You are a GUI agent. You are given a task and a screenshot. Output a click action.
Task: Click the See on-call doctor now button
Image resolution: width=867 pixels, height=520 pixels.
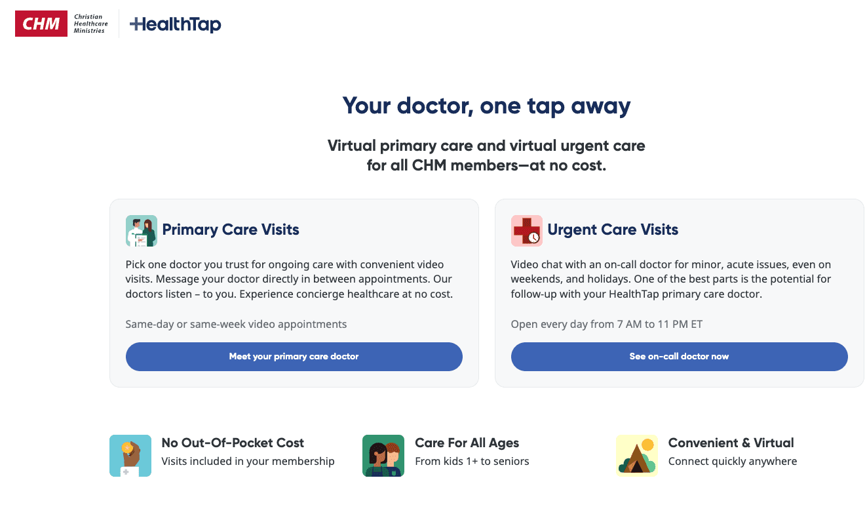pos(680,357)
